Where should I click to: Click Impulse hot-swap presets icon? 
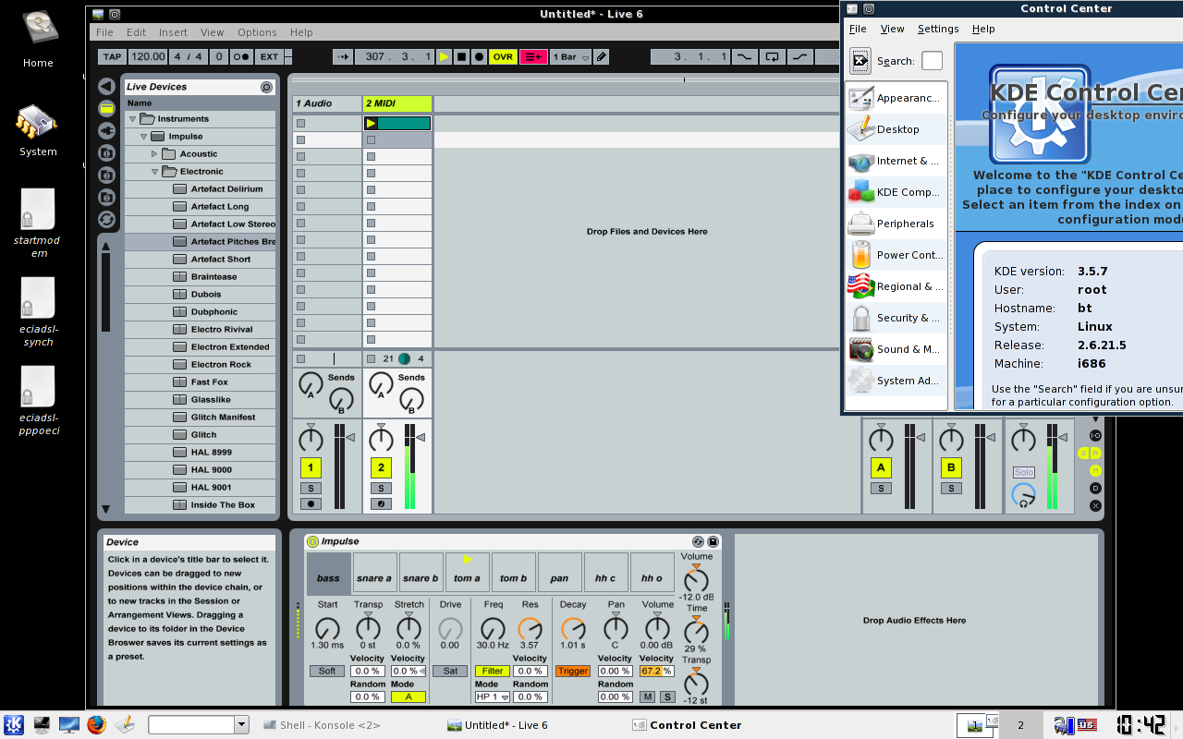coord(698,541)
